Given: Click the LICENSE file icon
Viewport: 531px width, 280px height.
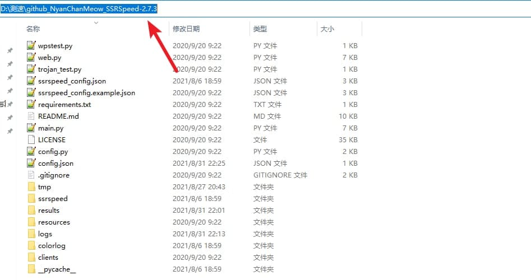Looking at the screenshot, I should coord(31,140).
